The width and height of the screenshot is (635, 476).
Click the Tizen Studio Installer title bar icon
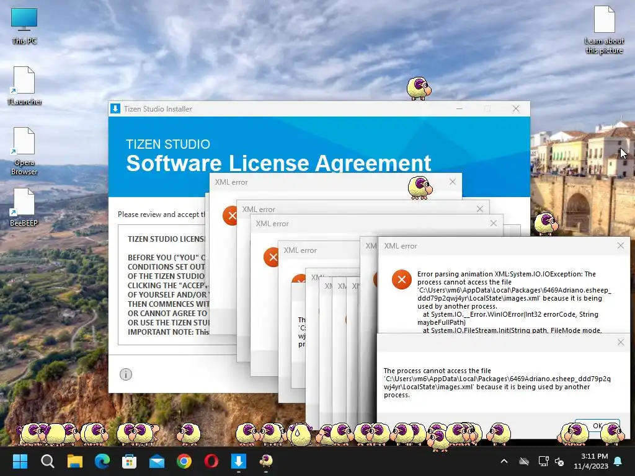[115, 108]
